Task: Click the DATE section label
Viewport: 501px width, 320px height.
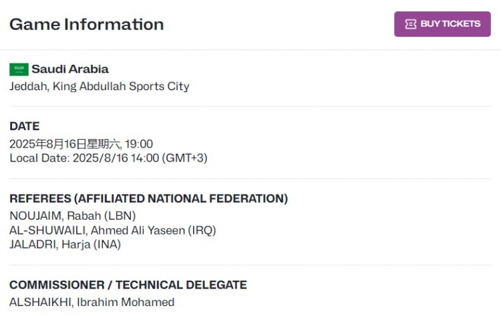Action: [24, 126]
